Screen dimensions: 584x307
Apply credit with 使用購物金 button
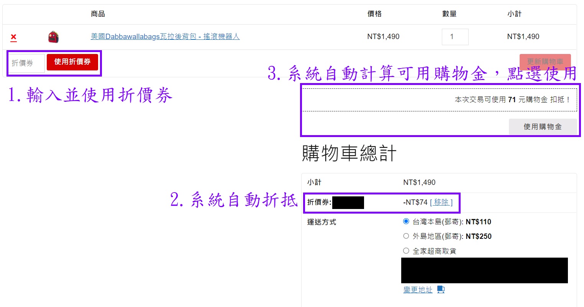[542, 127]
